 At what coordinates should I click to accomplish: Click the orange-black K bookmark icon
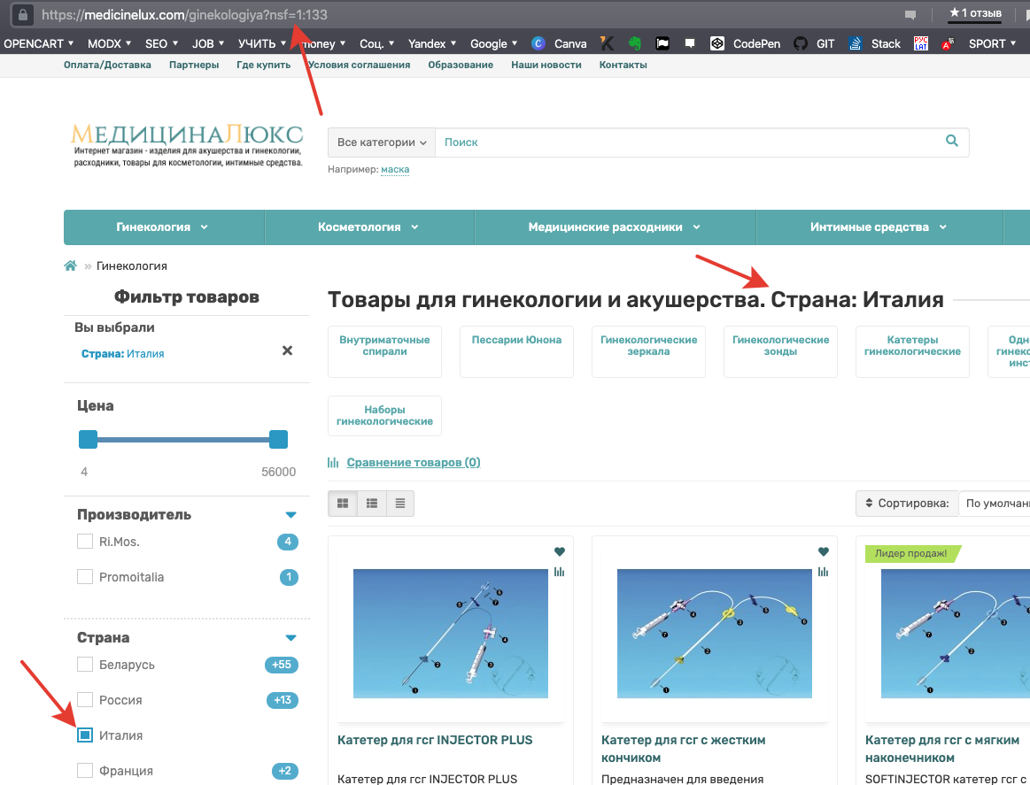608,43
